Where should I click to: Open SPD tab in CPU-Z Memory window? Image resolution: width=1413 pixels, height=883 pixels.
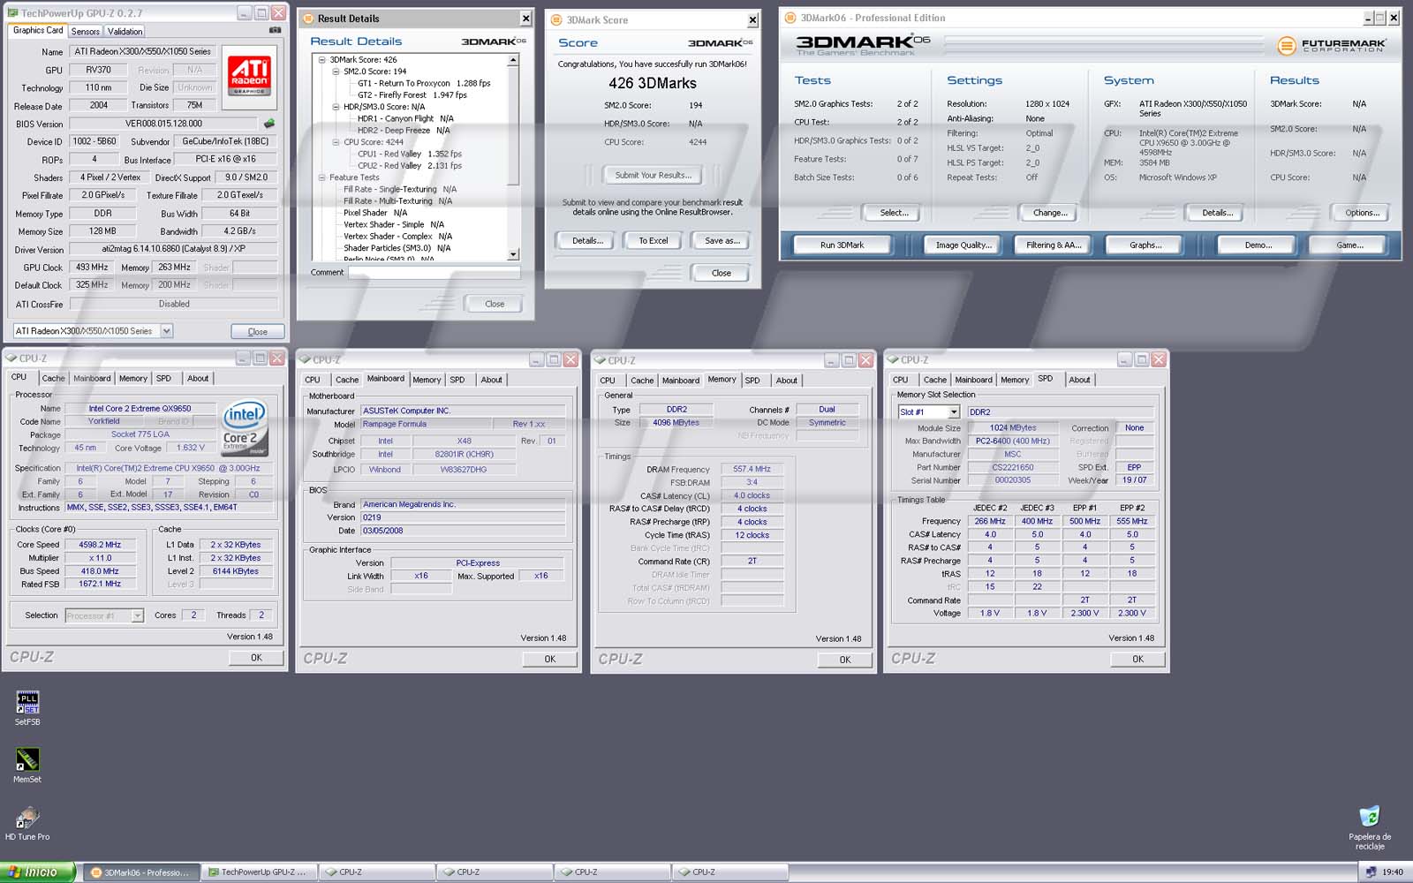point(752,381)
